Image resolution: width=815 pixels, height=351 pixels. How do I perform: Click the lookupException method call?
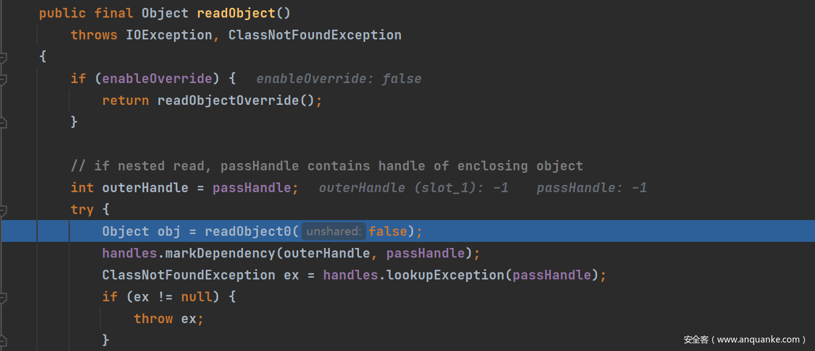coord(445,275)
